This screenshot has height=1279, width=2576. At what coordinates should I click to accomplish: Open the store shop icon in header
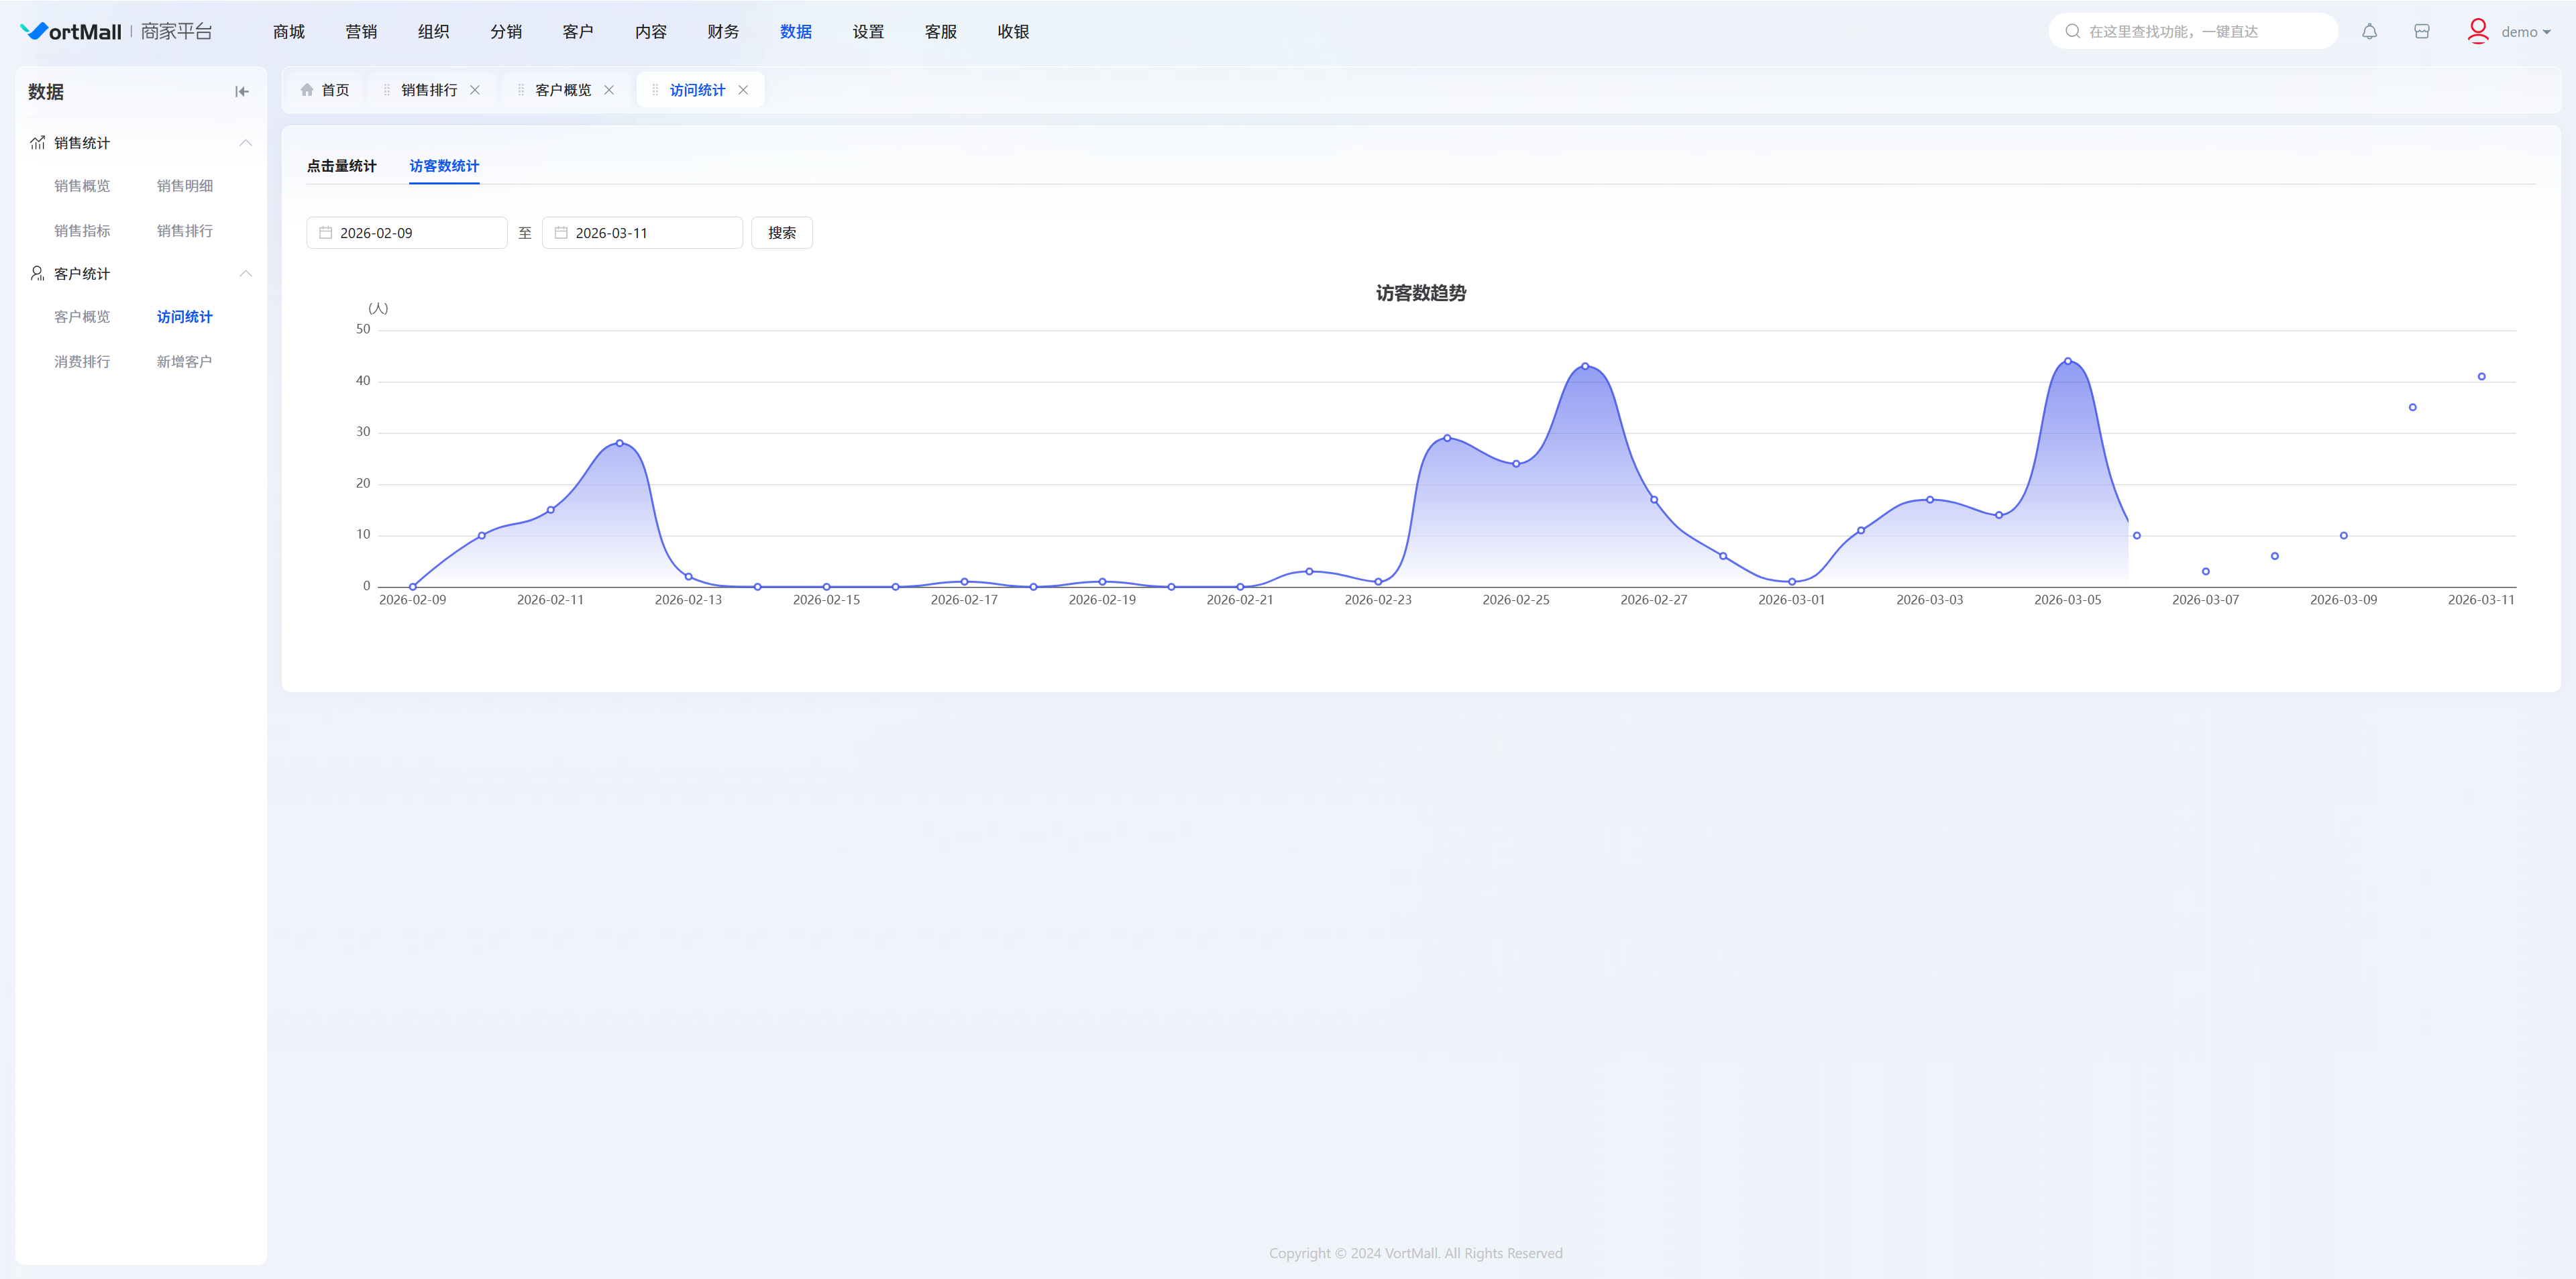[2421, 32]
